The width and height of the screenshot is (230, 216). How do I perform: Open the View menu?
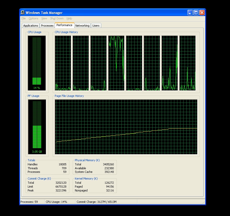point(44,18)
